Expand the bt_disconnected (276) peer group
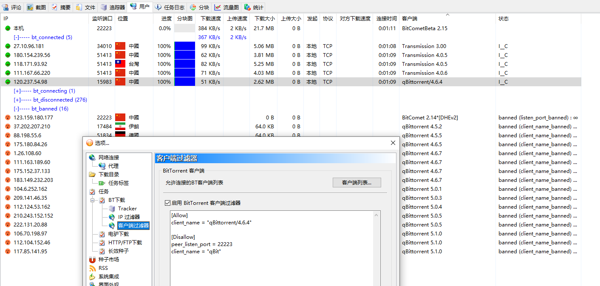The width and height of the screenshot is (600, 286). (17, 100)
